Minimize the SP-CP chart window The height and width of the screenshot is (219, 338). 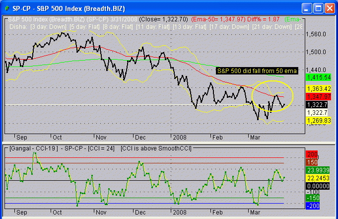point(306,8)
